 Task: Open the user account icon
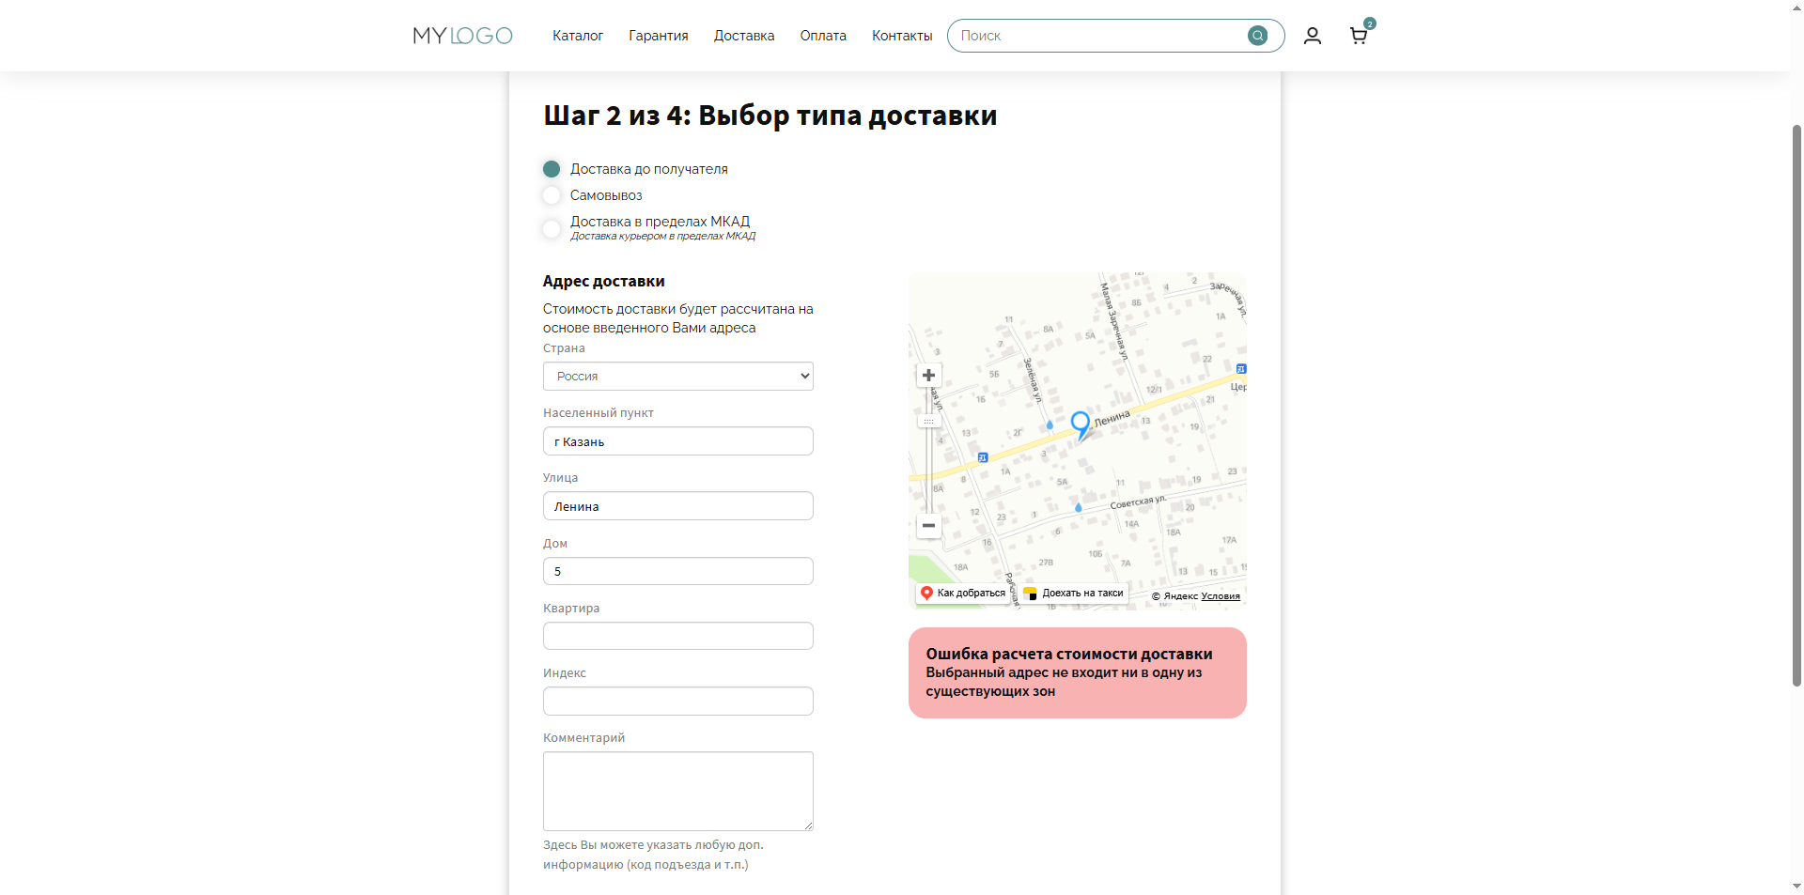click(1313, 36)
